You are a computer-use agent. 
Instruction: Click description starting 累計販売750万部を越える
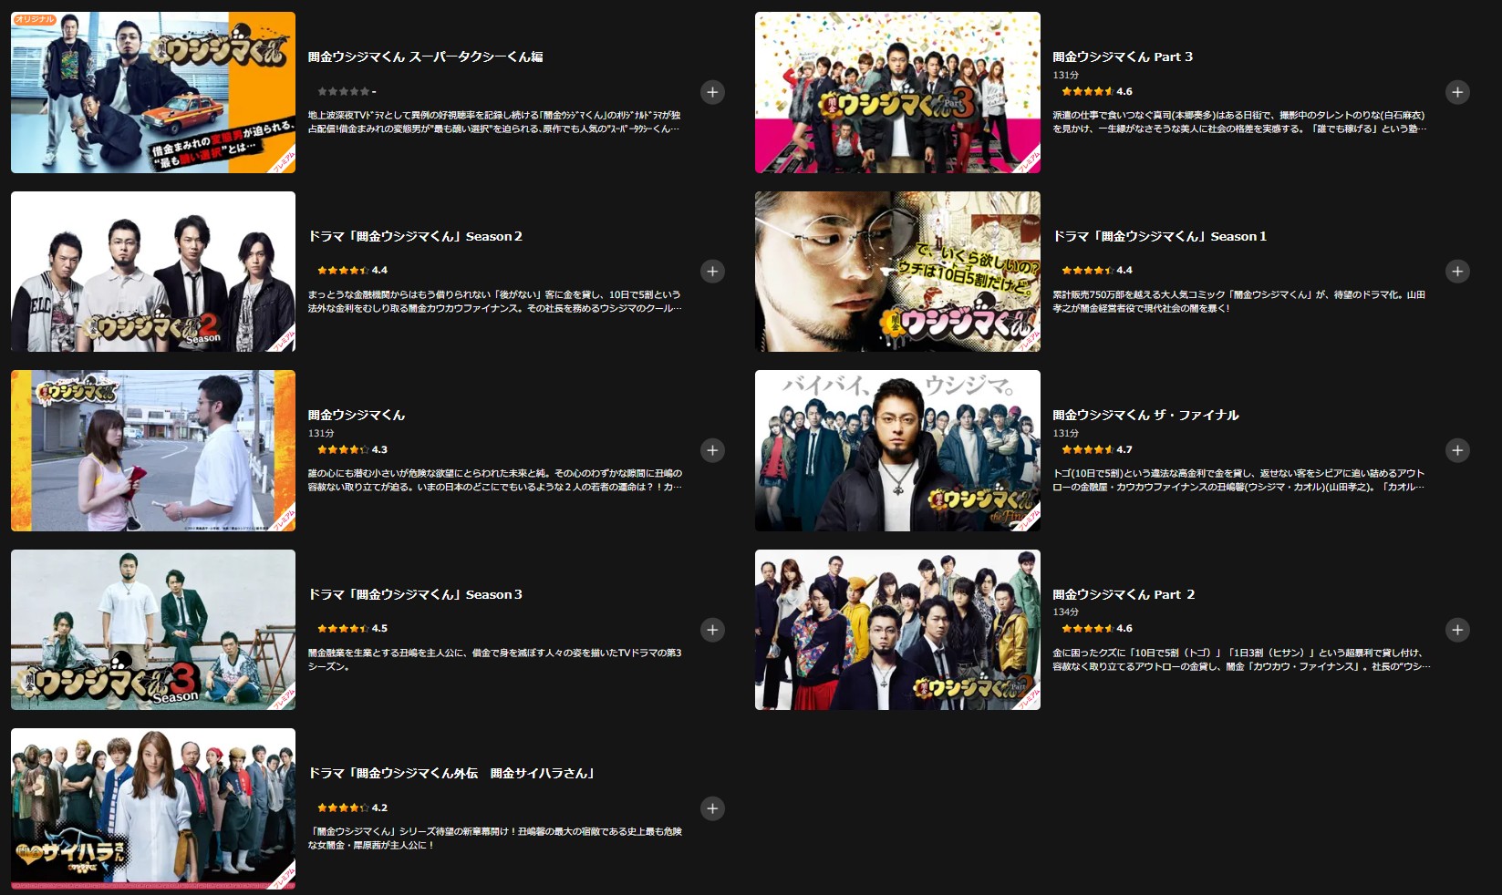(1239, 302)
